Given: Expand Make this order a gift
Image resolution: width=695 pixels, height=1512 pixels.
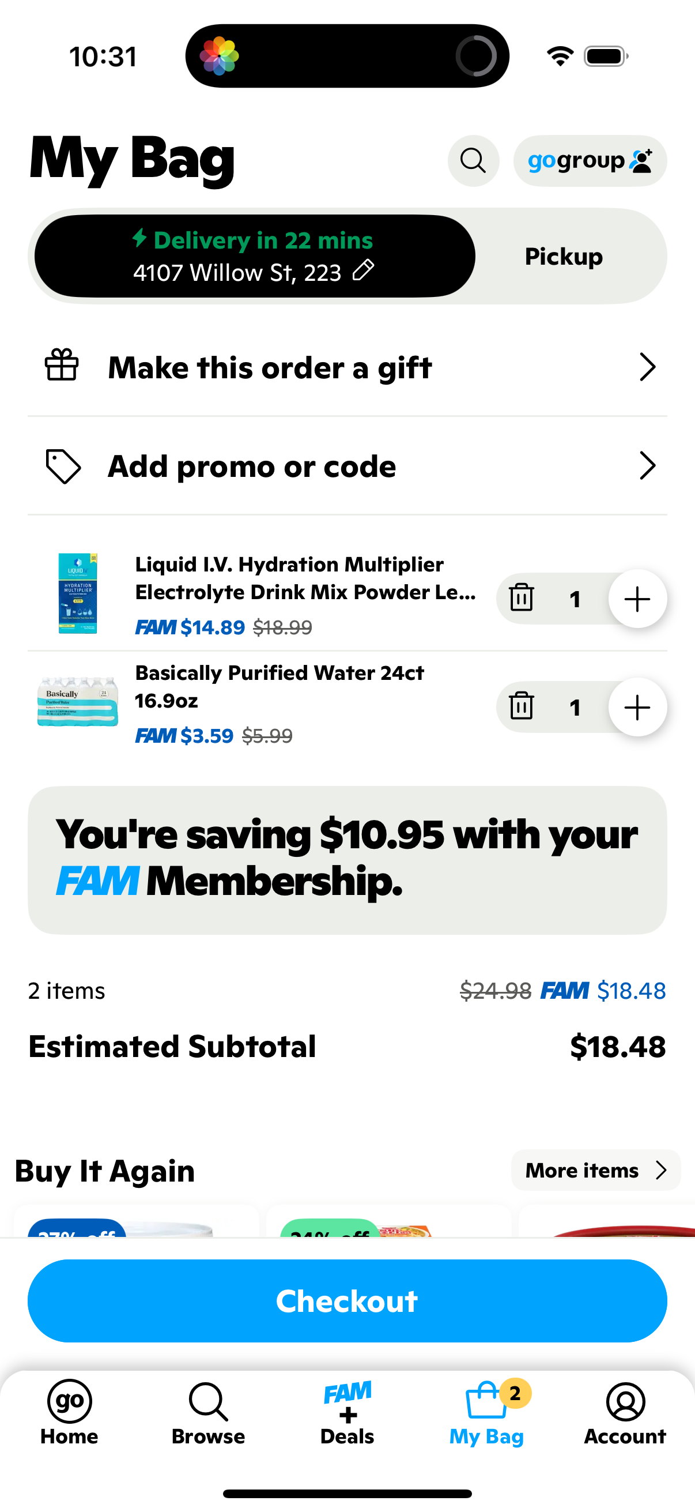Looking at the screenshot, I should [x=347, y=367].
